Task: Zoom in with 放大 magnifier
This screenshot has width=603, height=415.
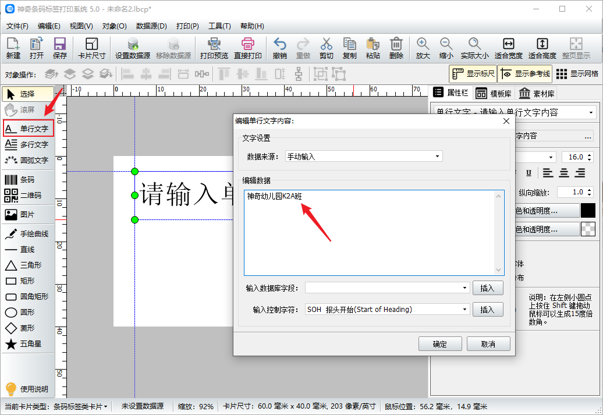Action: coord(423,48)
